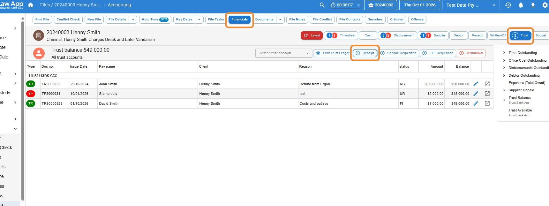
Task: Open the Financials tab
Action: pyautogui.click(x=240, y=19)
